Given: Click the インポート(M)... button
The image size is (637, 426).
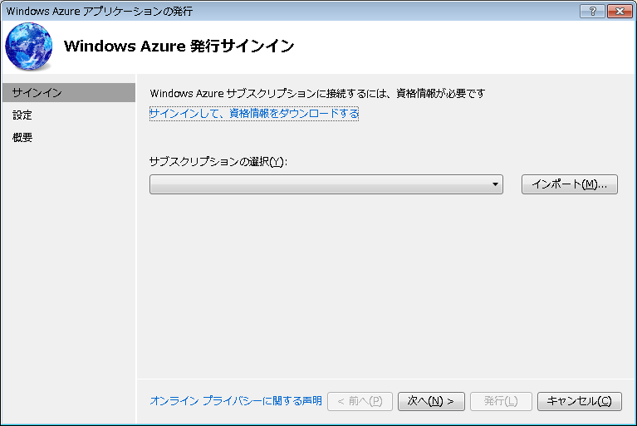Looking at the screenshot, I should pyautogui.click(x=570, y=184).
